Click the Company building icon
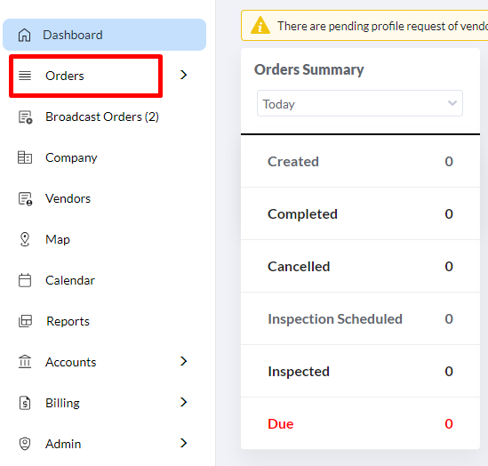The height and width of the screenshot is (466, 488). pyautogui.click(x=25, y=157)
